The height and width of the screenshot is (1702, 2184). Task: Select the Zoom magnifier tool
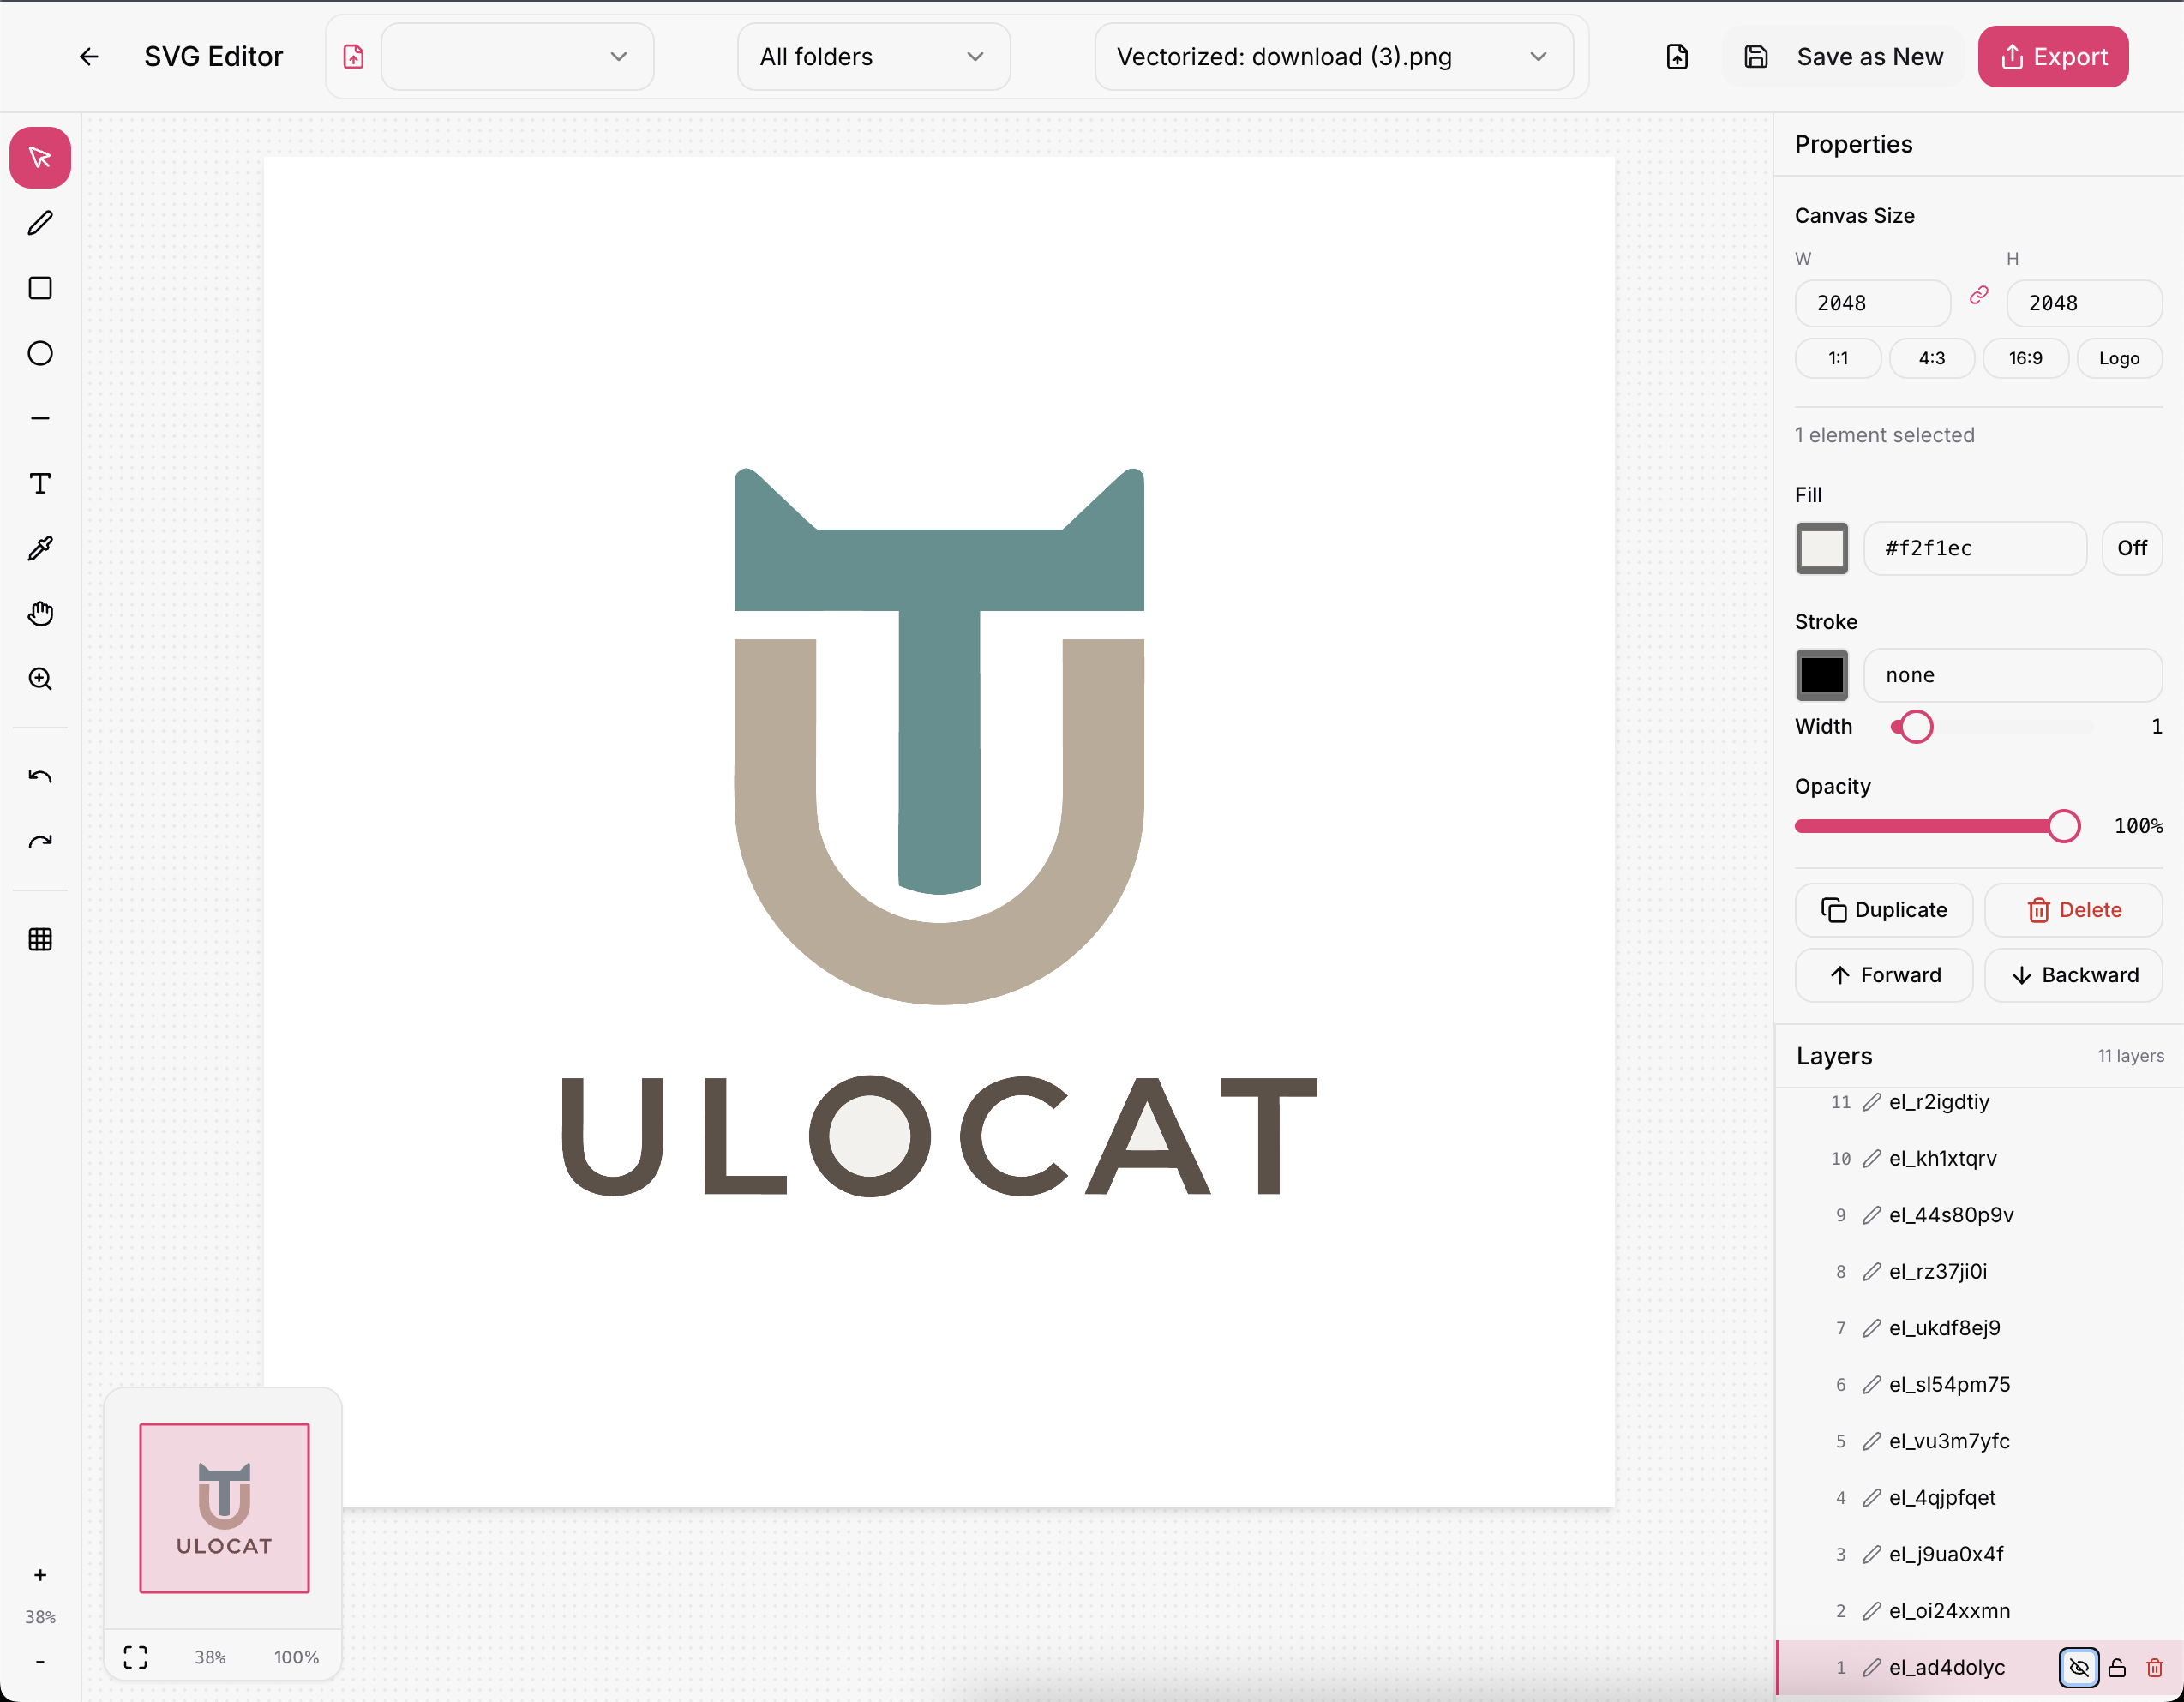[x=40, y=679]
